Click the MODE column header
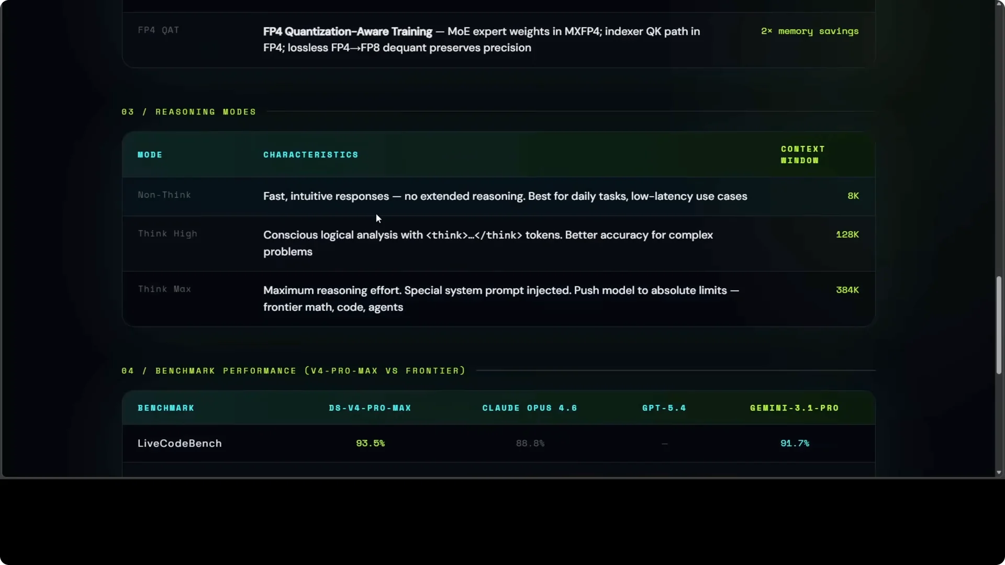Viewport: 1005px width, 565px height. [150, 155]
